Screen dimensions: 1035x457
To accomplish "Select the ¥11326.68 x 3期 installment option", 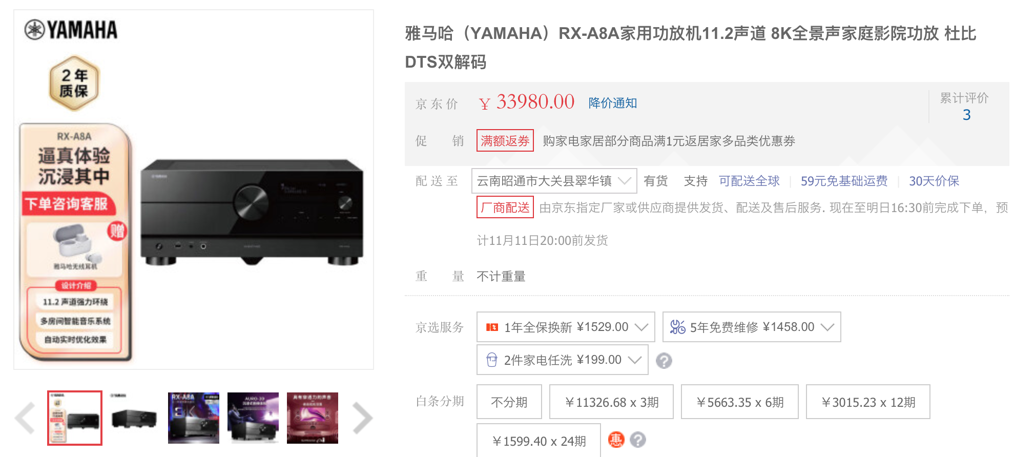I will tap(611, 402).
